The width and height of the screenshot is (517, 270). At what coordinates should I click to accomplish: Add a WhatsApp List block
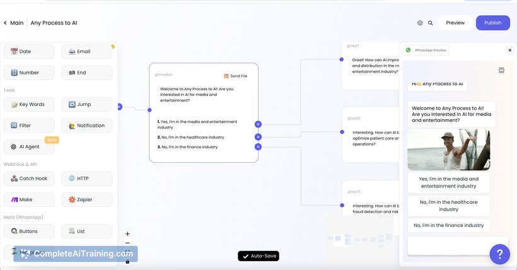[87, 231]
